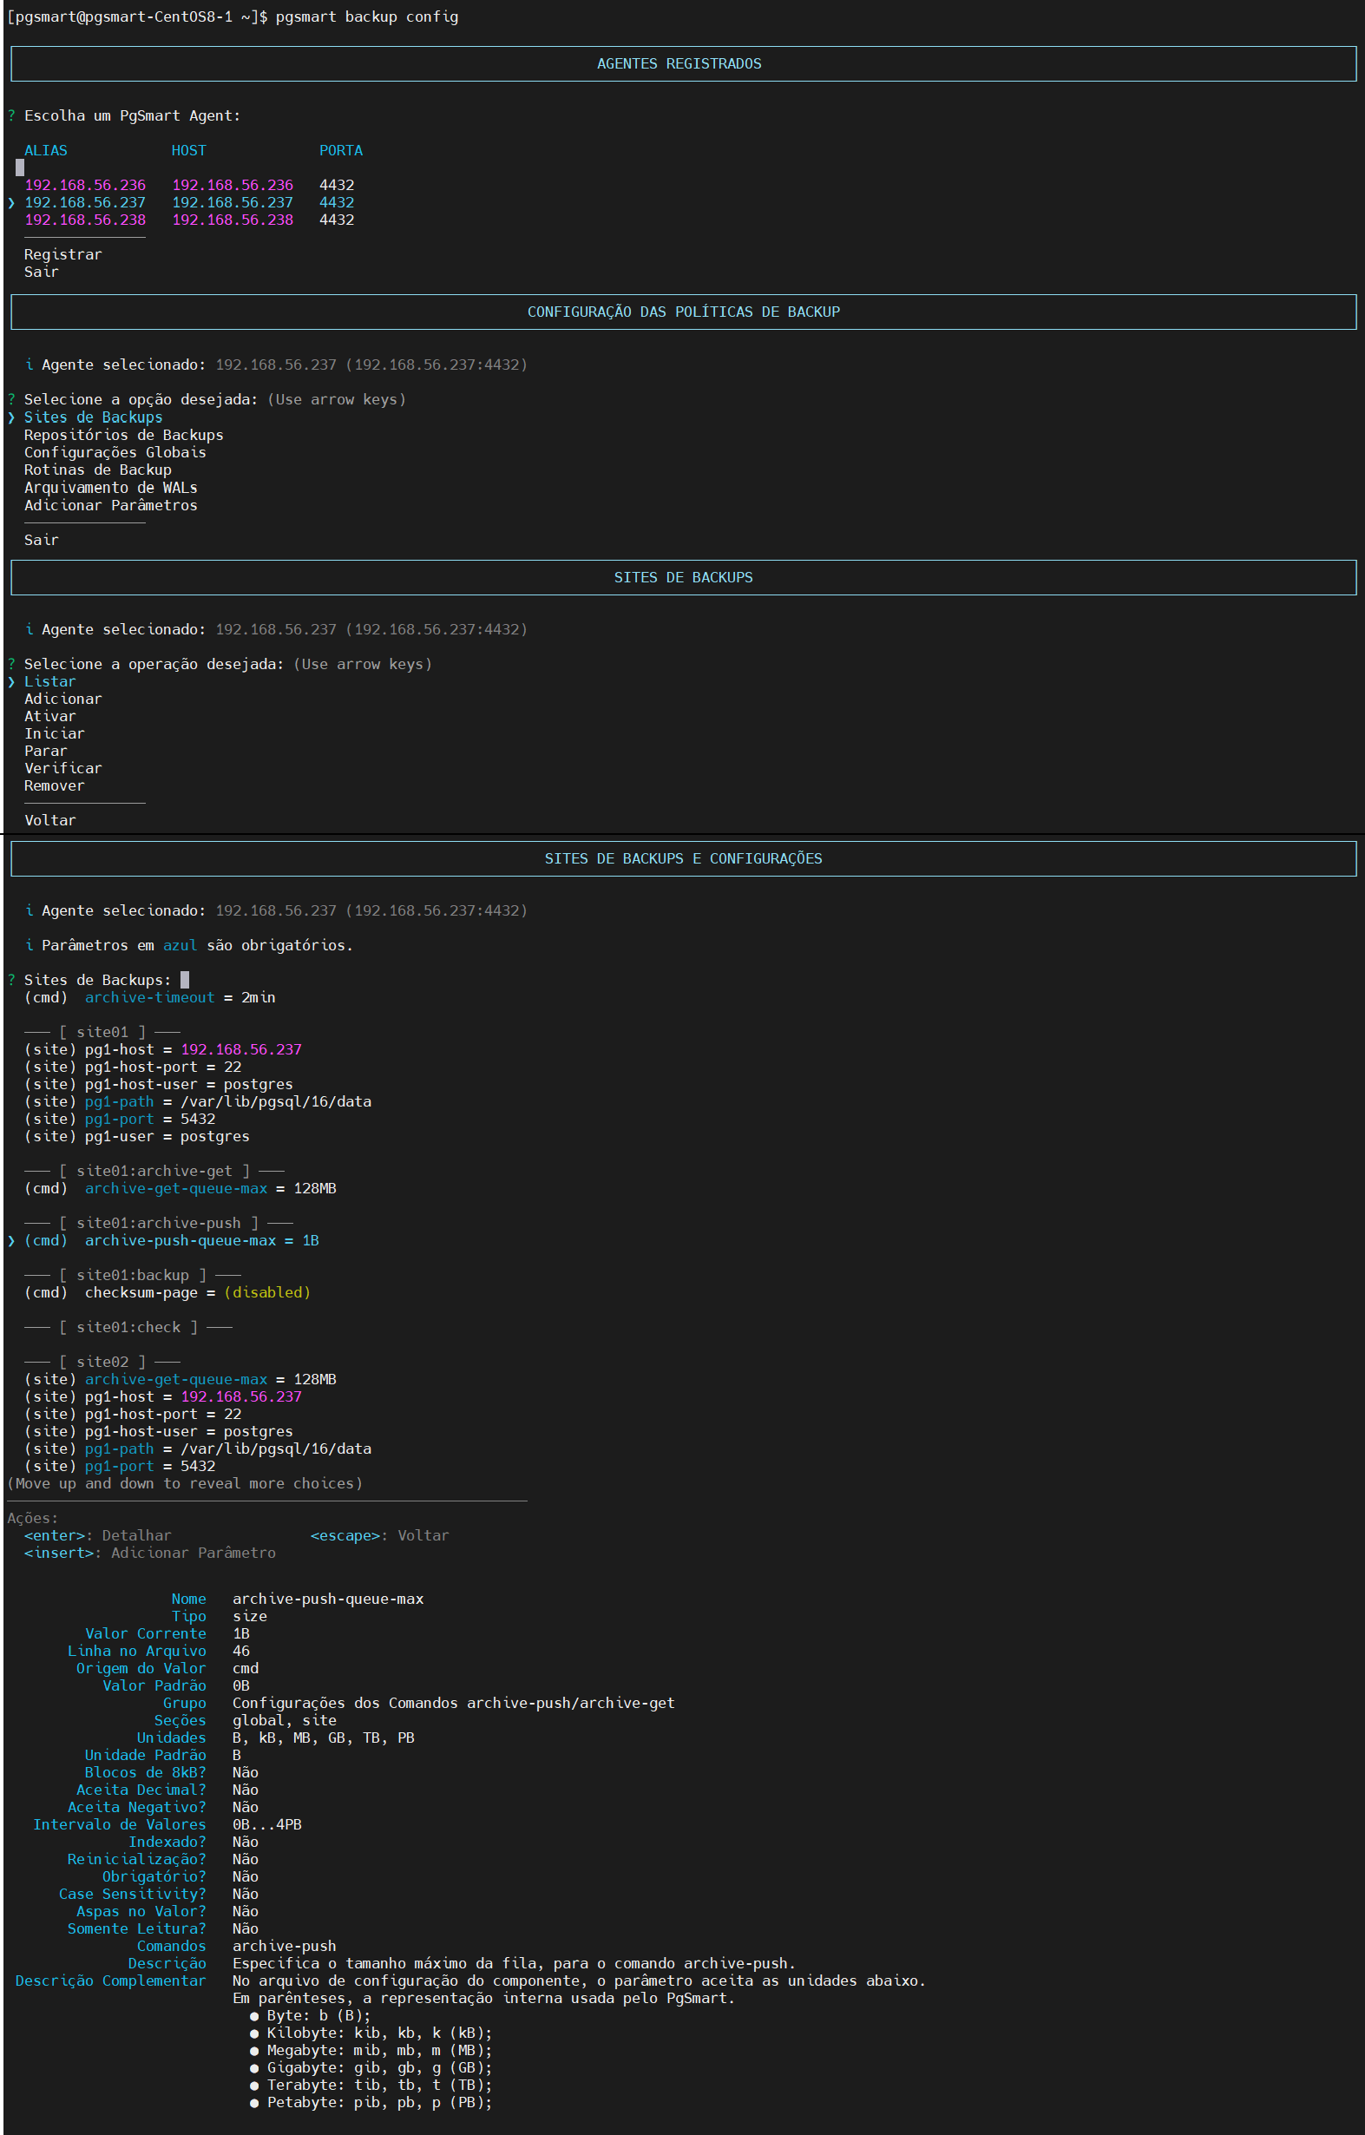Click the Comandos value archive-push

[x=285, y=1946]
